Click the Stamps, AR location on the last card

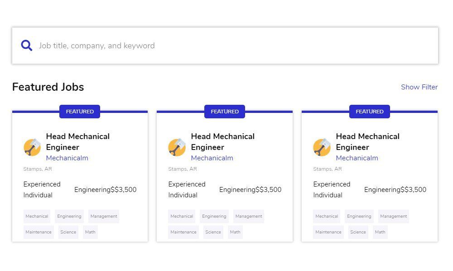(328, 169)
